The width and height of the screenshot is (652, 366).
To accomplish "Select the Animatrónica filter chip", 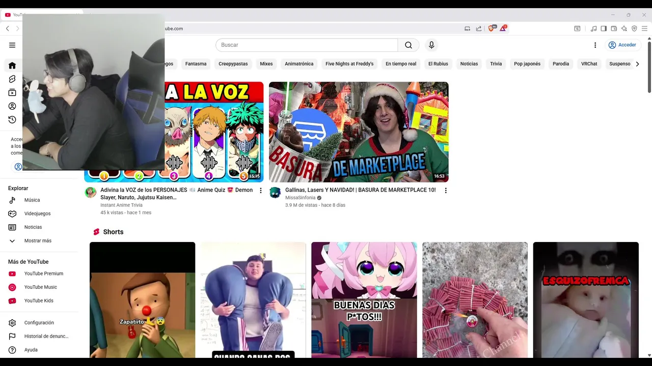I will pyautogui.click(x=299, y=64).
